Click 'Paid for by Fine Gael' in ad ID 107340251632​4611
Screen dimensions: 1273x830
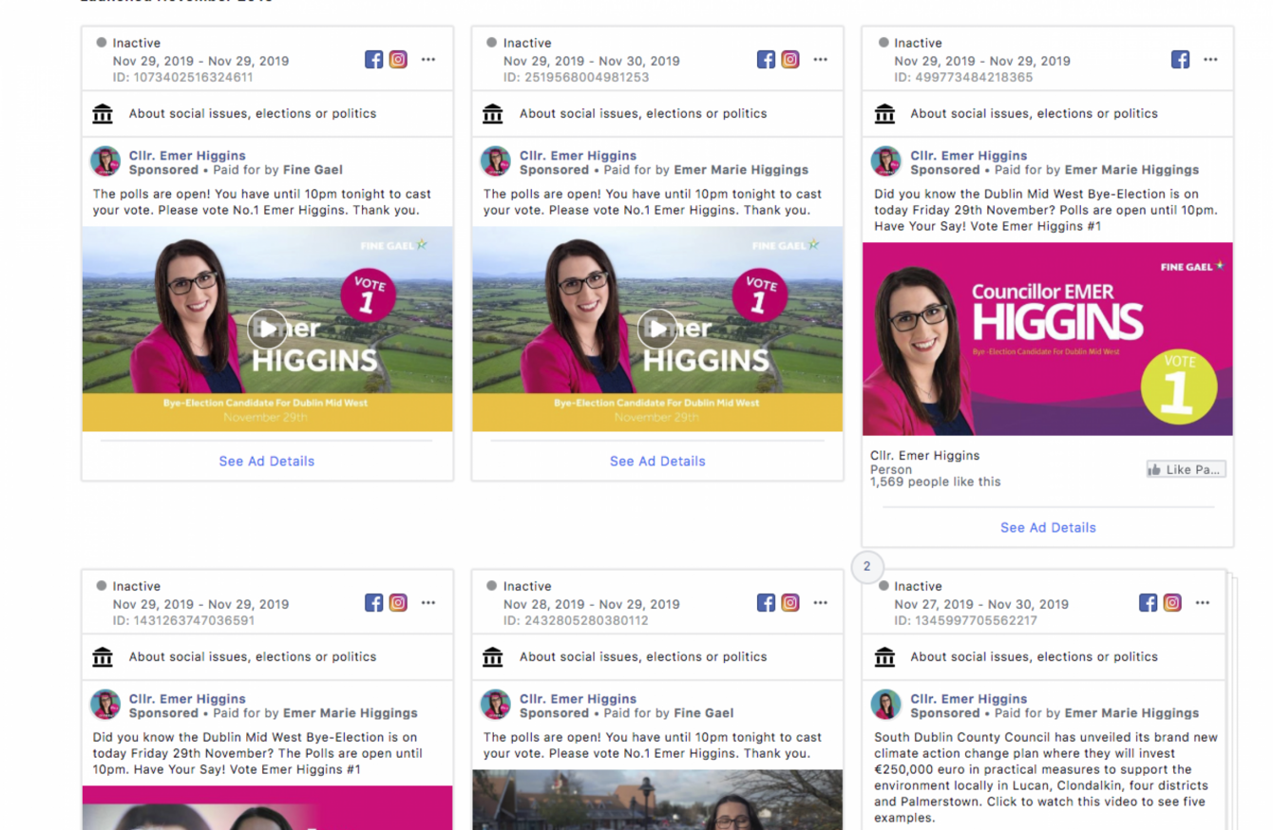(x=278, y=170)
